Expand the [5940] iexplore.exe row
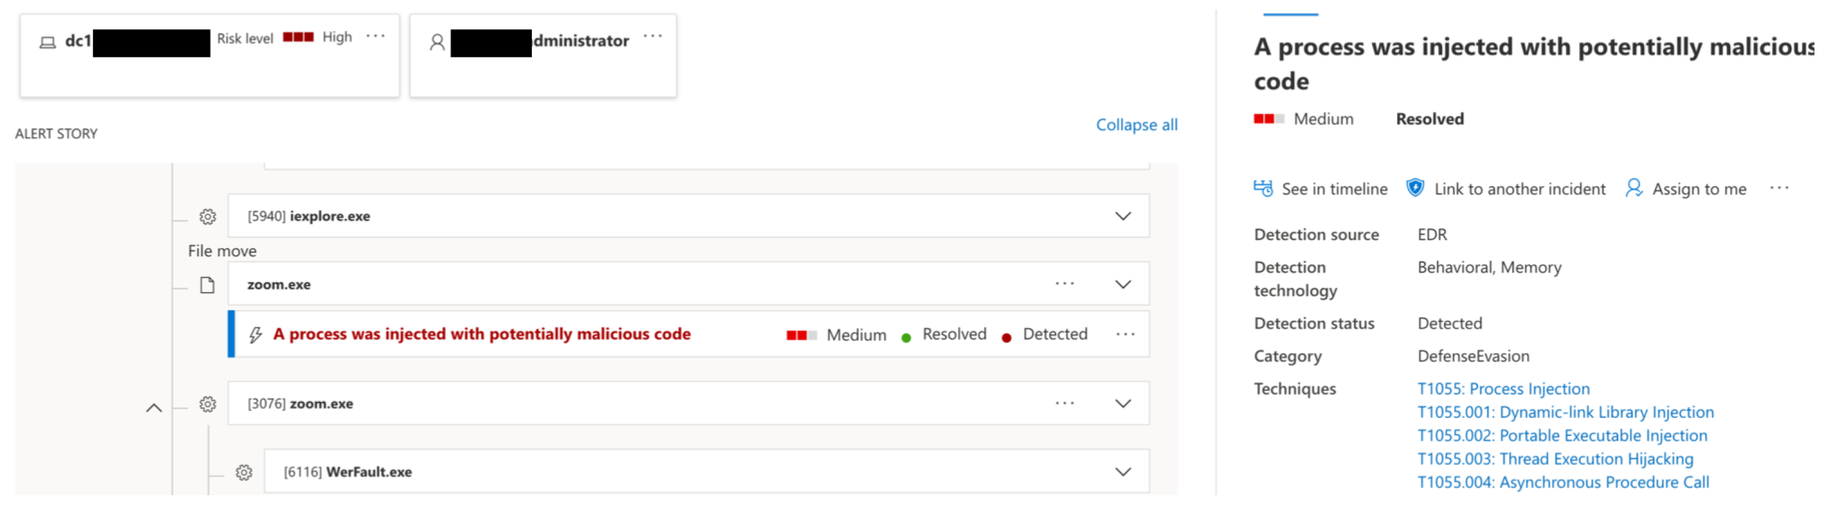Viewport: 1829px width, 509px height. [1123, 217]
